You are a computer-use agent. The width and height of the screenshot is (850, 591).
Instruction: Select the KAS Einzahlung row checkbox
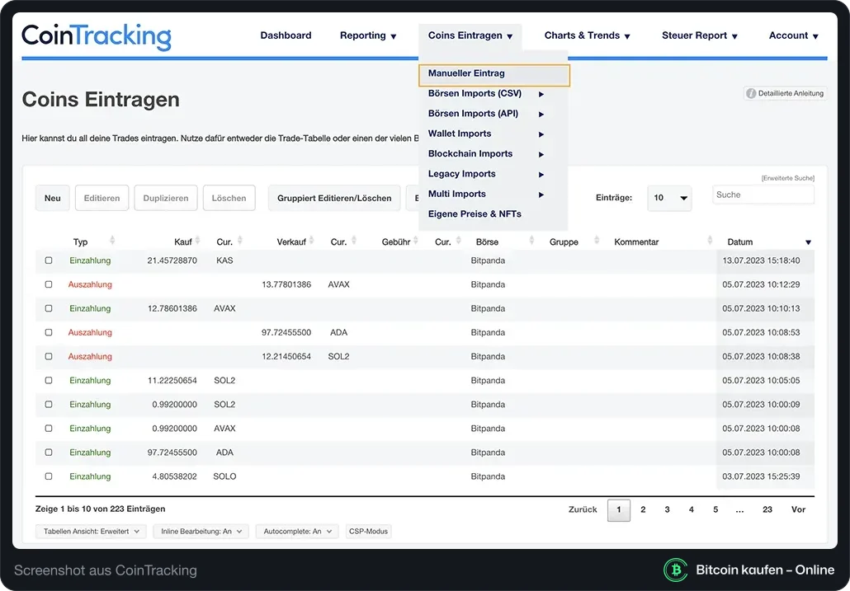click(49, 260)
